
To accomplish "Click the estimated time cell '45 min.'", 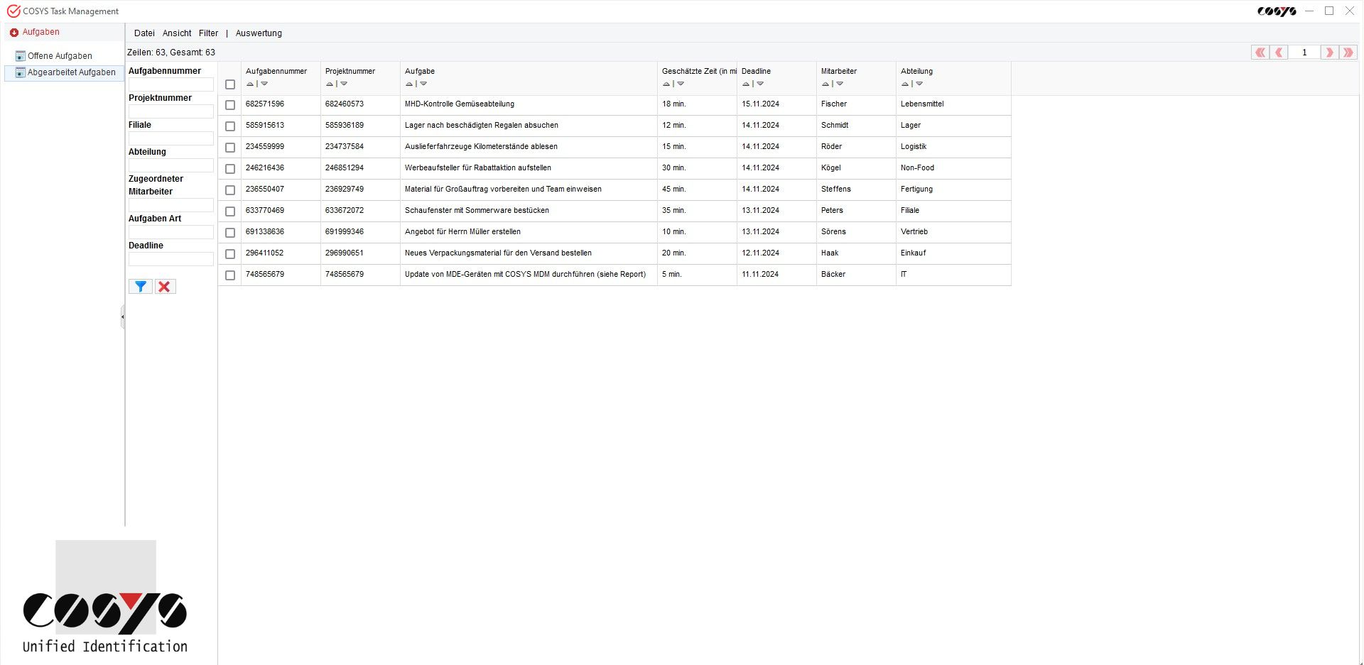I will (674, 189).
